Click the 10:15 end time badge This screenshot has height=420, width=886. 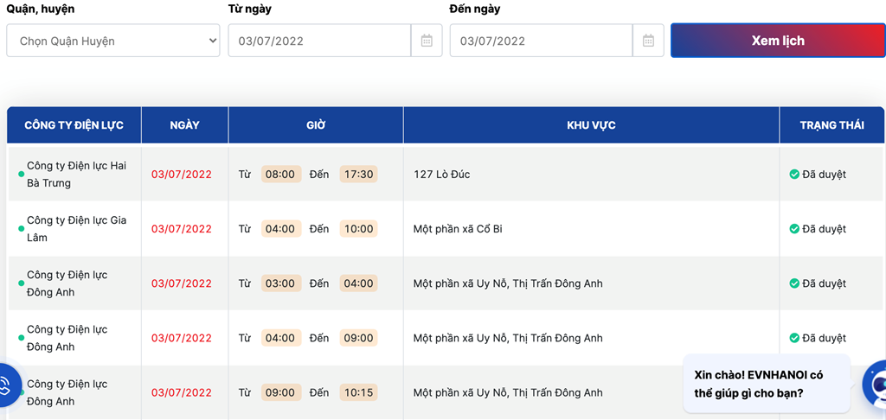(358, 392)
